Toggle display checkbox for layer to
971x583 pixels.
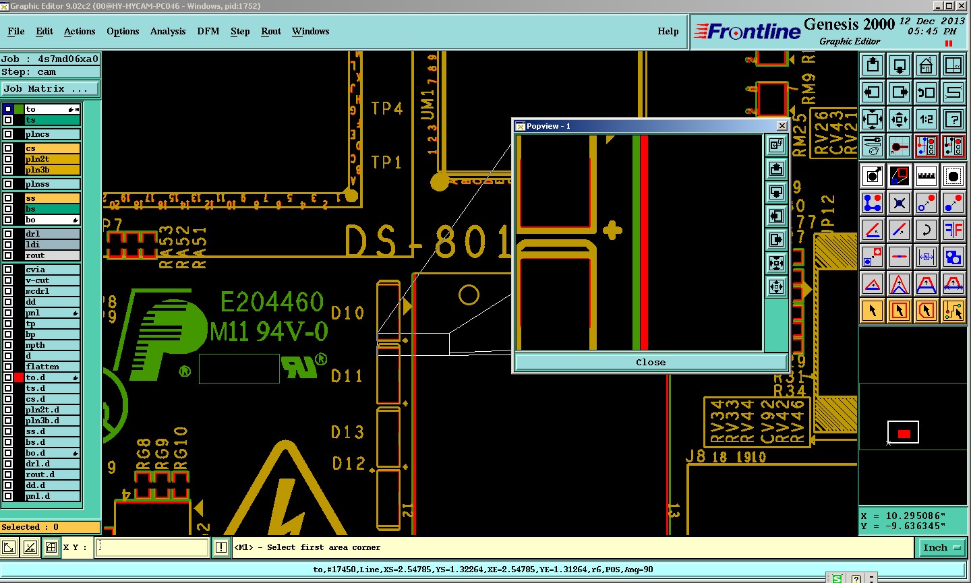coord(8,109)
